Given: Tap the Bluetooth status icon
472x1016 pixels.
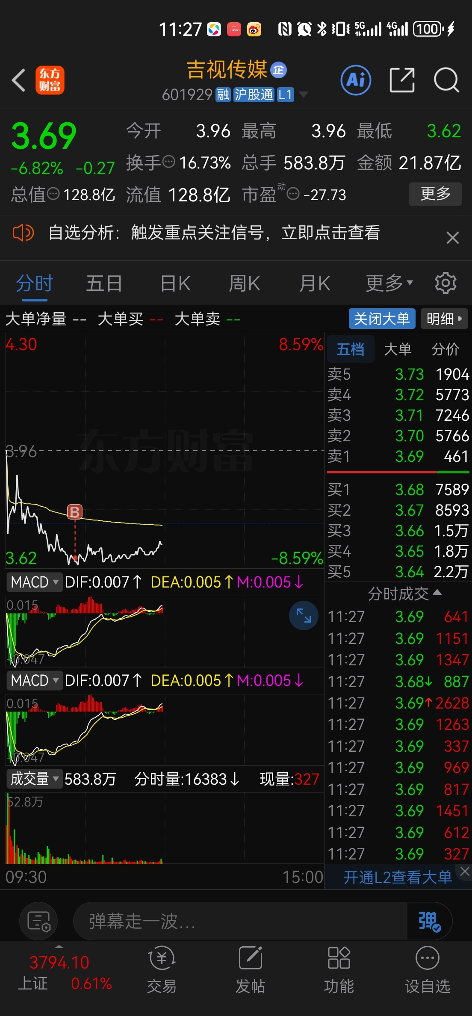Looking at the screenshot, I should [x=322, y=29].
